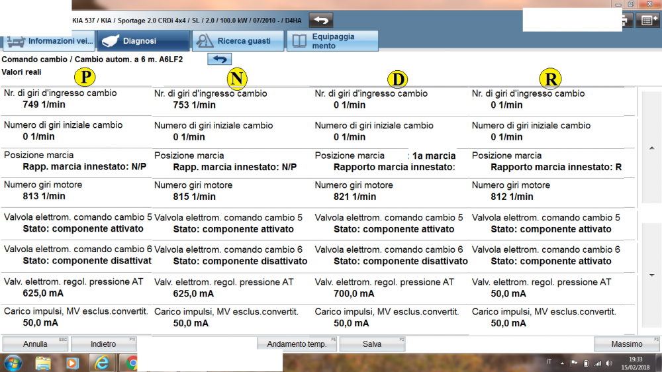Open Andamento temp. view
Viewport: 662px width, 372px height.
click(297, 344)
